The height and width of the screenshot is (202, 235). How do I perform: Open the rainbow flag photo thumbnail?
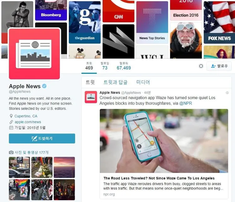pos(19,190)
